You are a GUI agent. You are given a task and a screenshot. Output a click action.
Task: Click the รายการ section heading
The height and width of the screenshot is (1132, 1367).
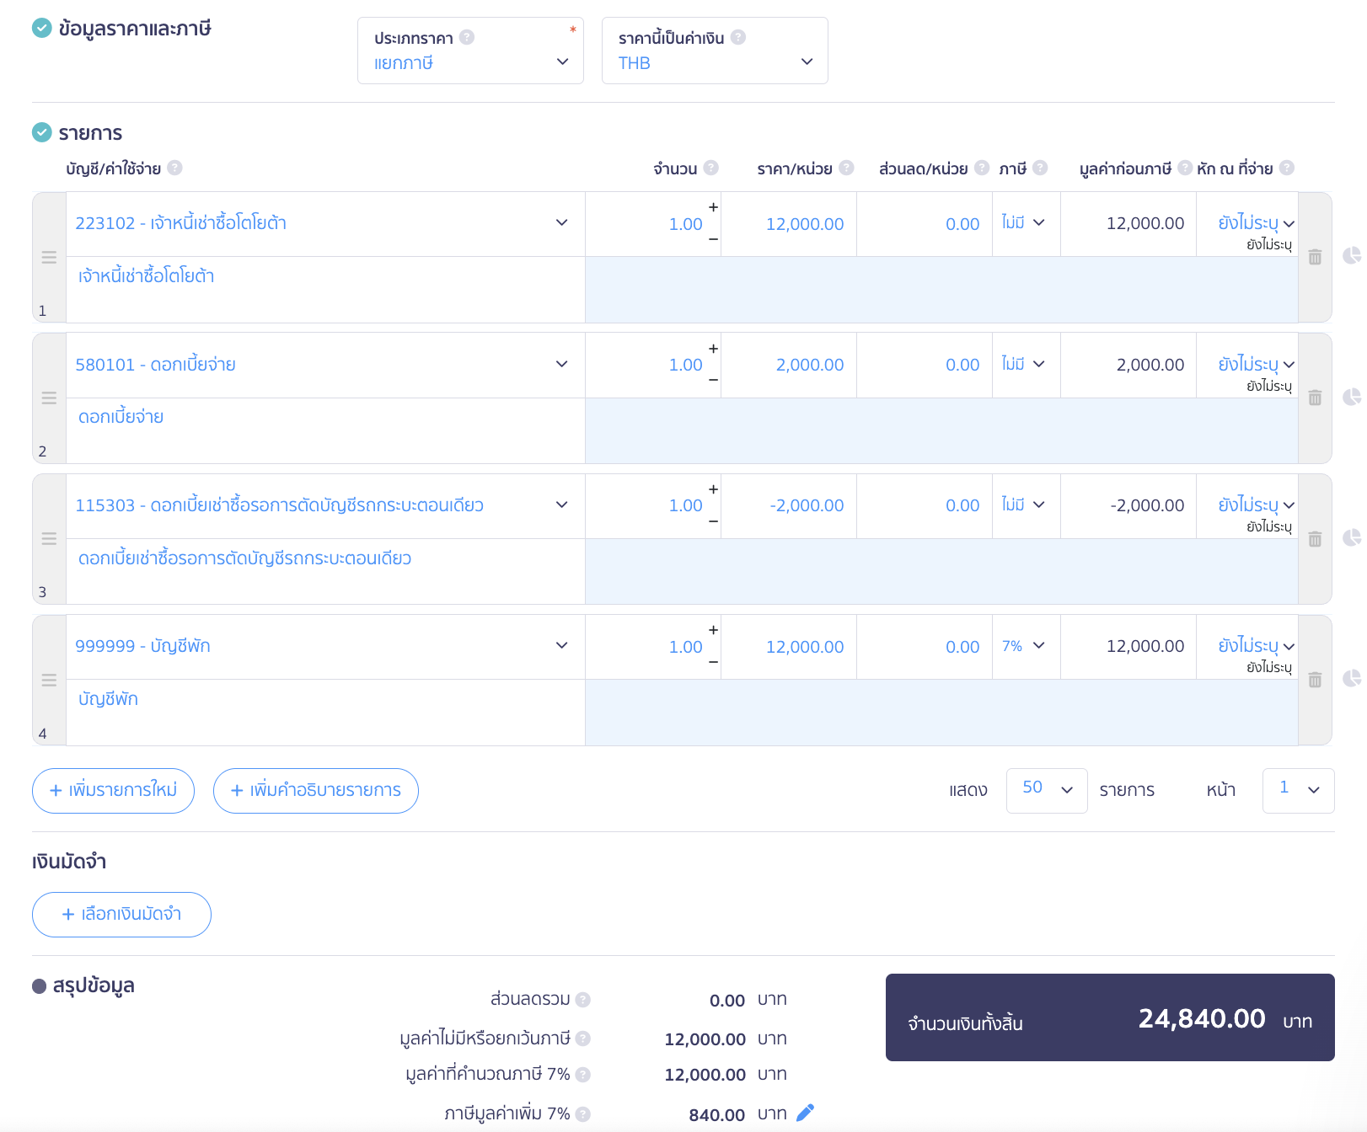(90, 133)
